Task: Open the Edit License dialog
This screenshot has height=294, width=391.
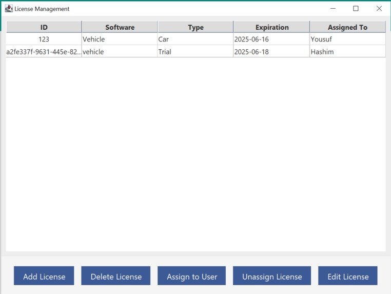Action: tap(347, 276)
